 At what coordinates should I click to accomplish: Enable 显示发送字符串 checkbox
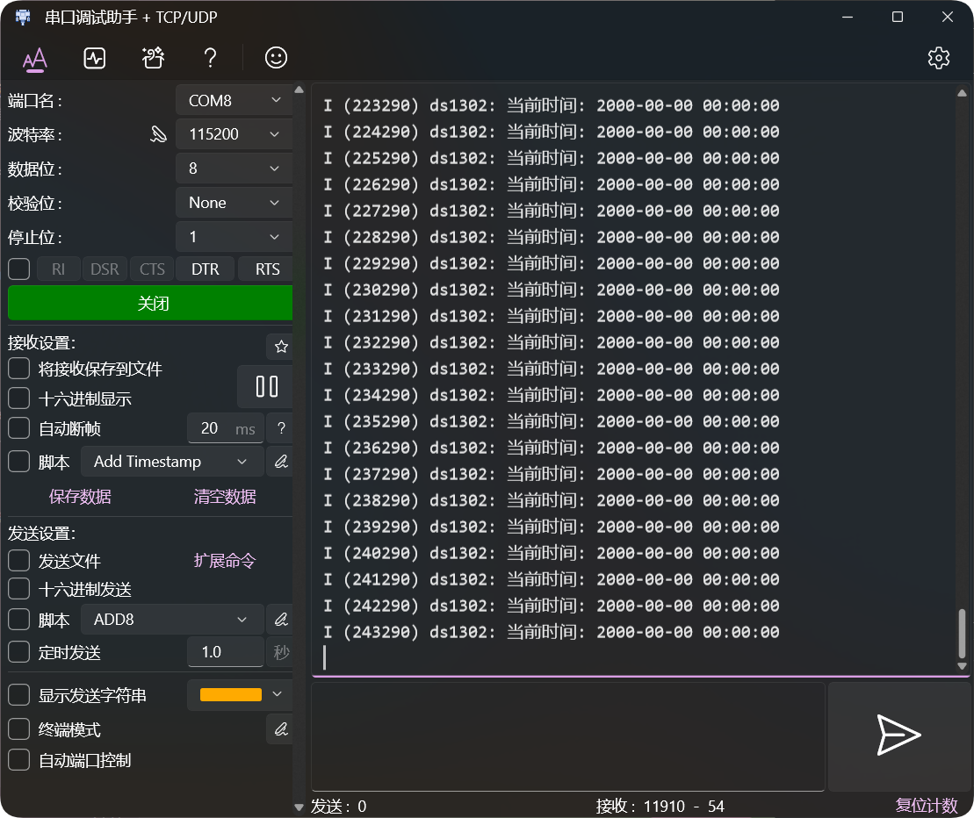pos(18,694)
